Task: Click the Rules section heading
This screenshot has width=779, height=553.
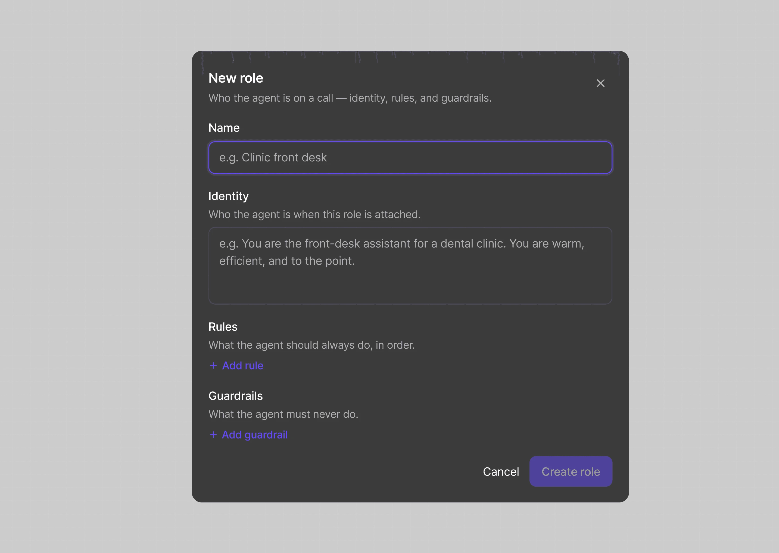Action: click(223, 327)
